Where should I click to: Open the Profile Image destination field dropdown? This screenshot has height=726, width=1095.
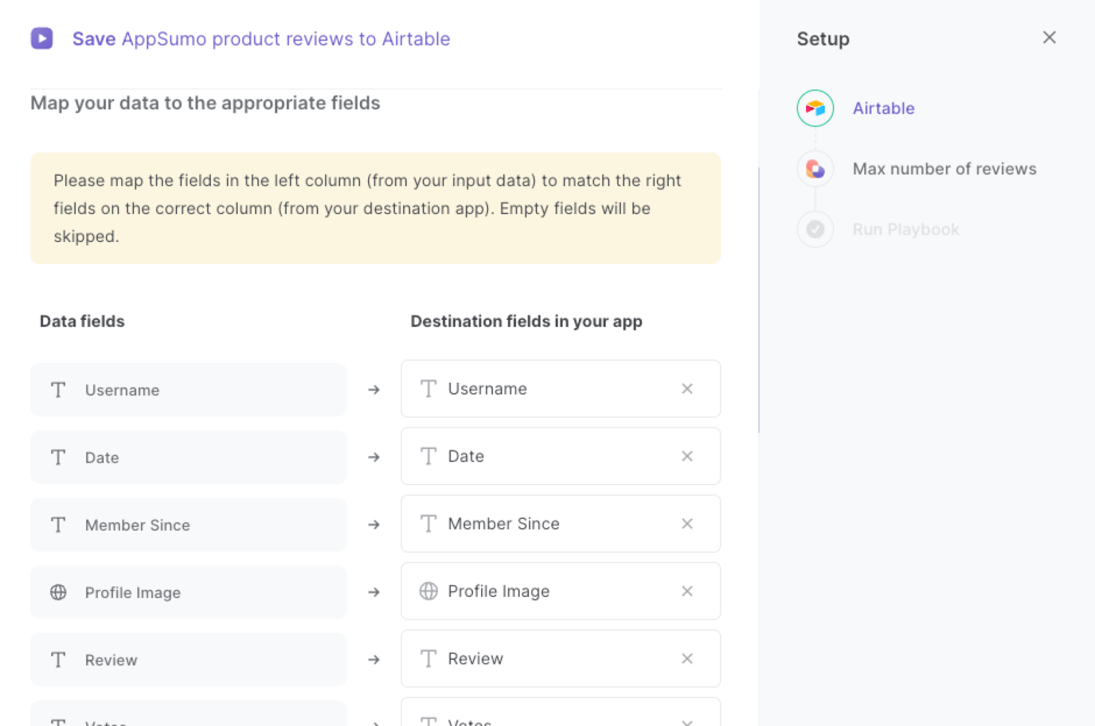point(561,591)
